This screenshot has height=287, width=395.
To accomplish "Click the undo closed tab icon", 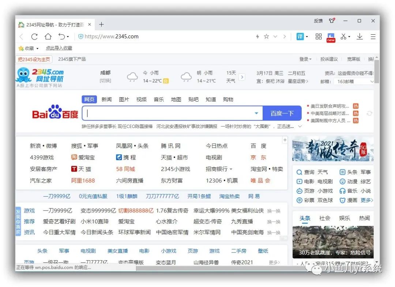I will tap(61, 37).
